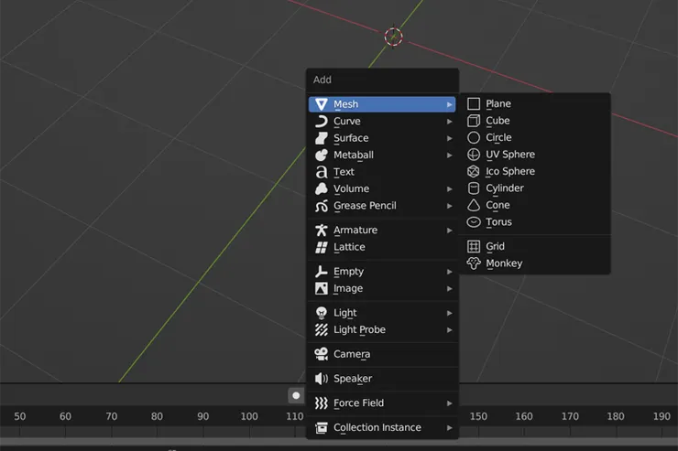Image resolution: width=678 pixels, height=451 pixels.
Task: Expand the Light Probe submenu arrow
Action: [450, 330]
